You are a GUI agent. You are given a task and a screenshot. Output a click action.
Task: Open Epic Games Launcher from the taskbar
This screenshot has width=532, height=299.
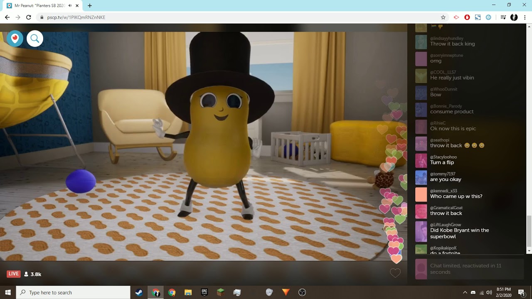pos(204,292)
